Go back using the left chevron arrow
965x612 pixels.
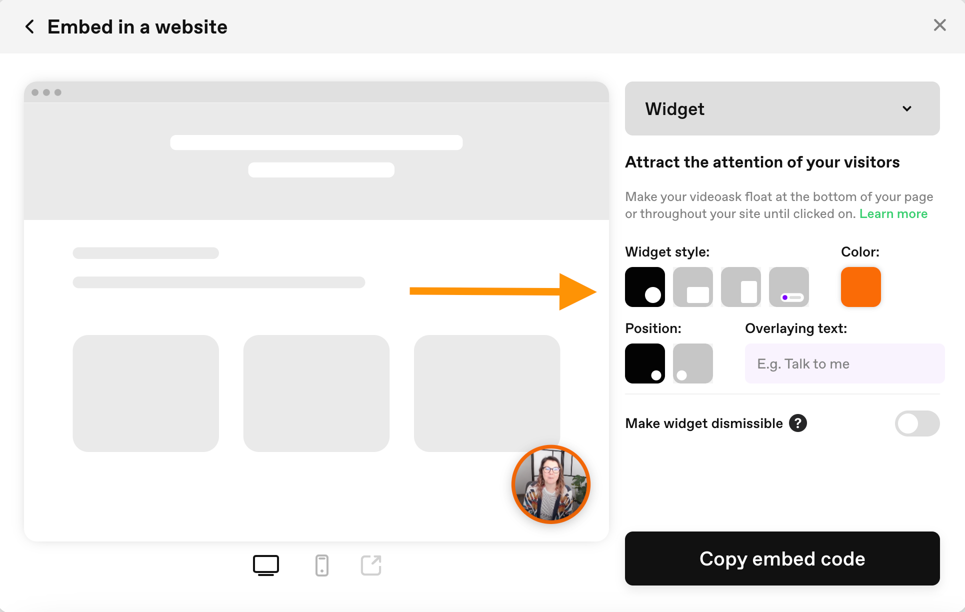coord(29,26)
